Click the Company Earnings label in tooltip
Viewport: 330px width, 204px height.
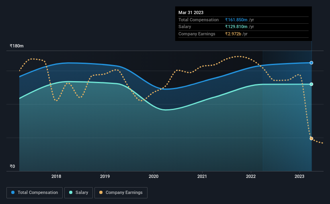click(197, 34)
